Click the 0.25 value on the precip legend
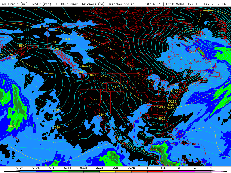The width and height of the screenshot is (231, 173). pos(84,168)
